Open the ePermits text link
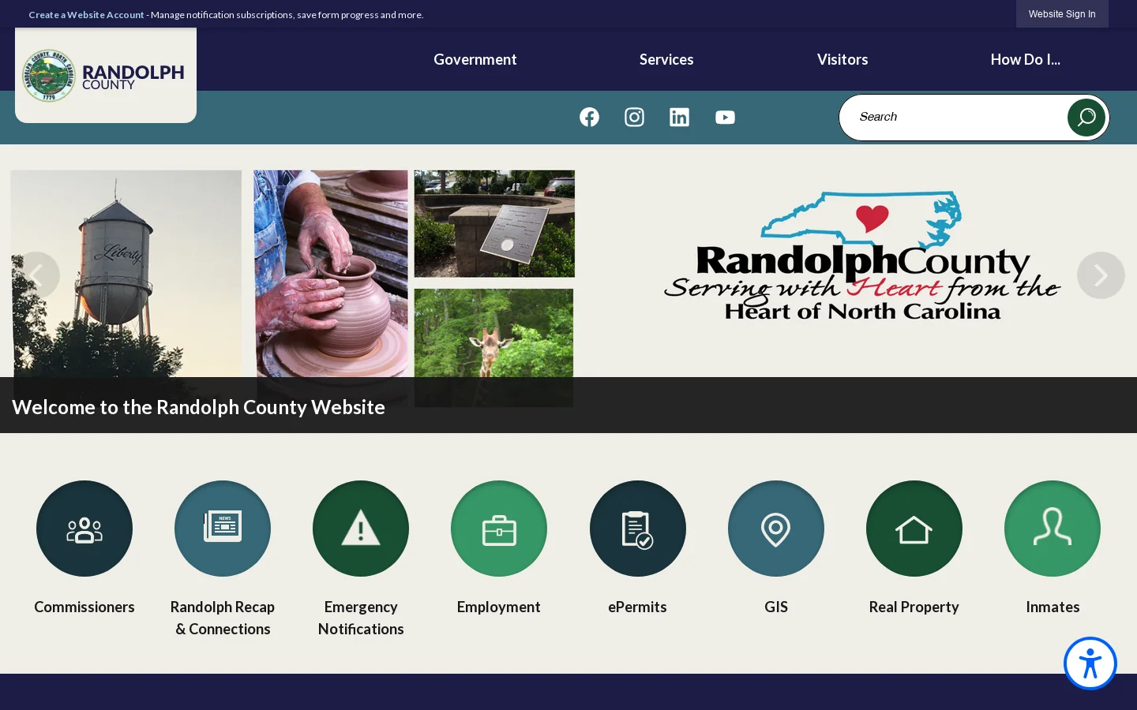The height and width of the screenshot is (710, 1137). [638, 607]
